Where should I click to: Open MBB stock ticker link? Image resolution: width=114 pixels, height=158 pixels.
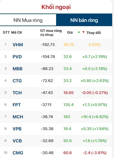click(x=17, y=69)
